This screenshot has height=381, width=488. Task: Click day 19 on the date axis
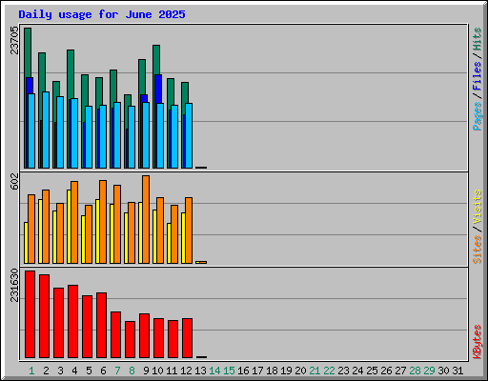[286, 371]
